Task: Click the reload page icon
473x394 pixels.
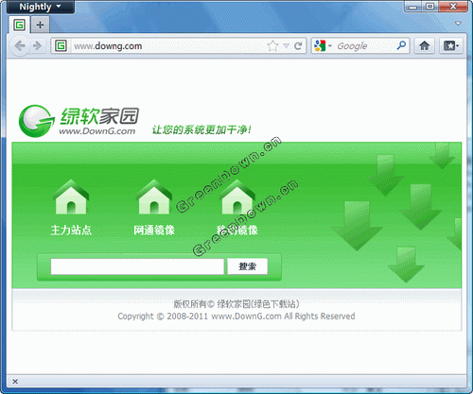Action: click(298, 46)
